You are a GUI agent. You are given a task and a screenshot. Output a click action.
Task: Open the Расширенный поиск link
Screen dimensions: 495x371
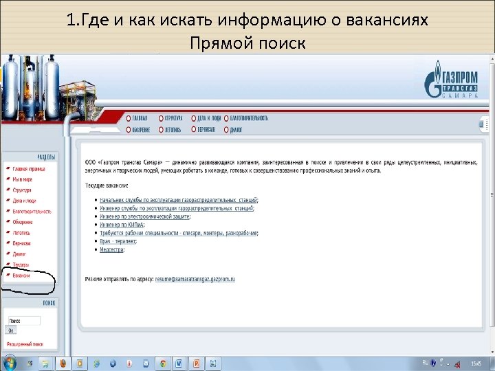coord(25,344)
